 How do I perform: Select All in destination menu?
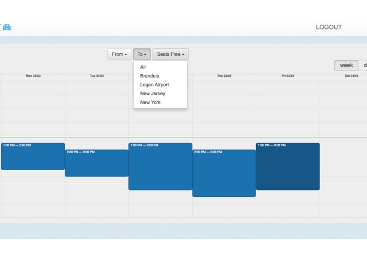click(x=161, y=67)
